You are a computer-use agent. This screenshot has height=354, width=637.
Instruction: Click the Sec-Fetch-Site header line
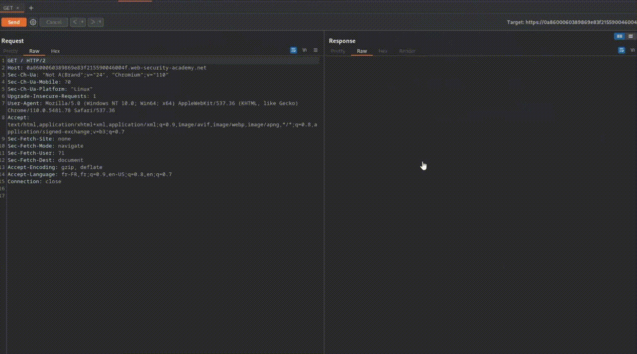pos(39,139)
